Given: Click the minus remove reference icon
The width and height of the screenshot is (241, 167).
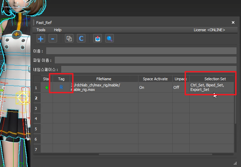Looking at the screenshot, I should [52, 39].
